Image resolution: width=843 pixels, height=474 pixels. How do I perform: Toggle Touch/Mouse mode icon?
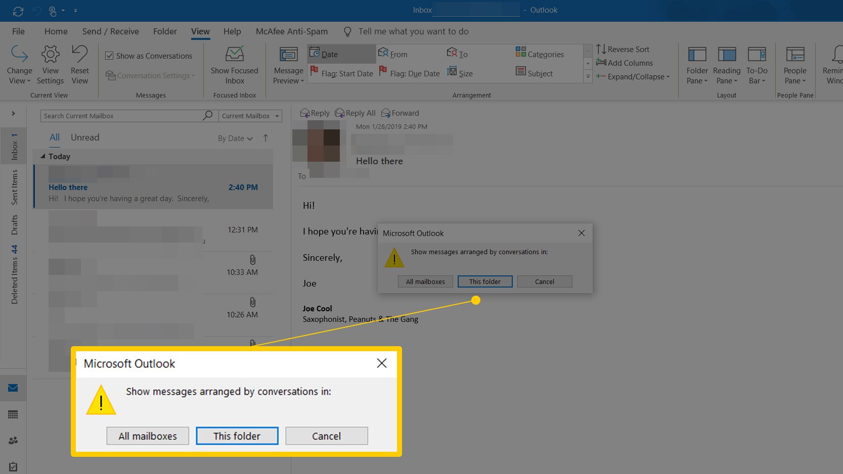point(53,11)
